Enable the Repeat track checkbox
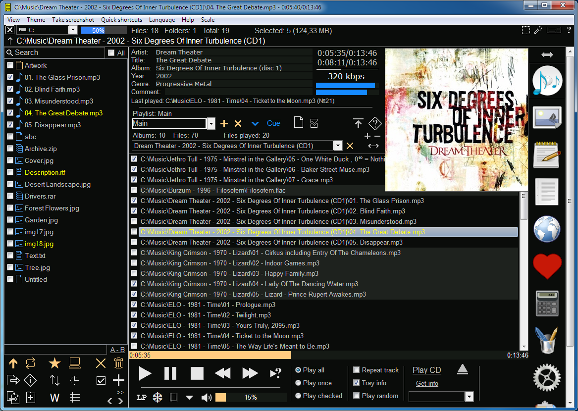 [x=357, y=370]
